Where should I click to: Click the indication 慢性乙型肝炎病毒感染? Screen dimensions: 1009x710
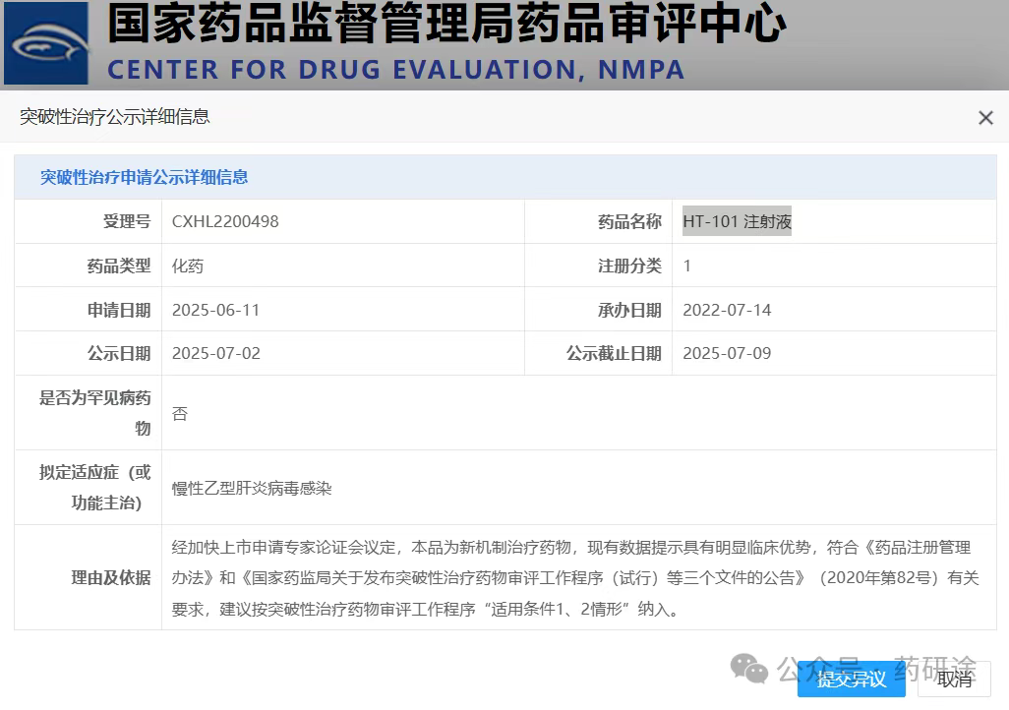pyautogui.click(x=252, y=488)
